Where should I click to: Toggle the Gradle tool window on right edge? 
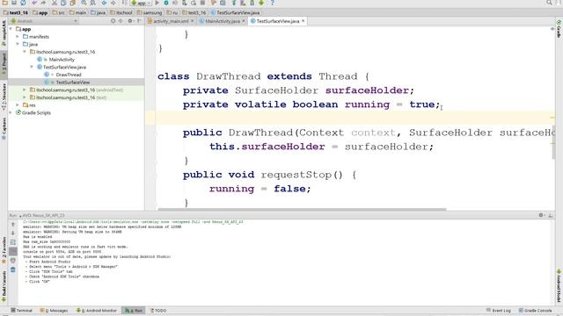point(559,29)
